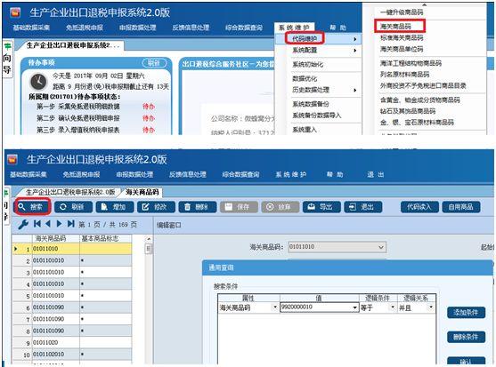Viewport: 496px width, 367px height.
Task: Click the 自用商品 button
Action: pos(461,207)
